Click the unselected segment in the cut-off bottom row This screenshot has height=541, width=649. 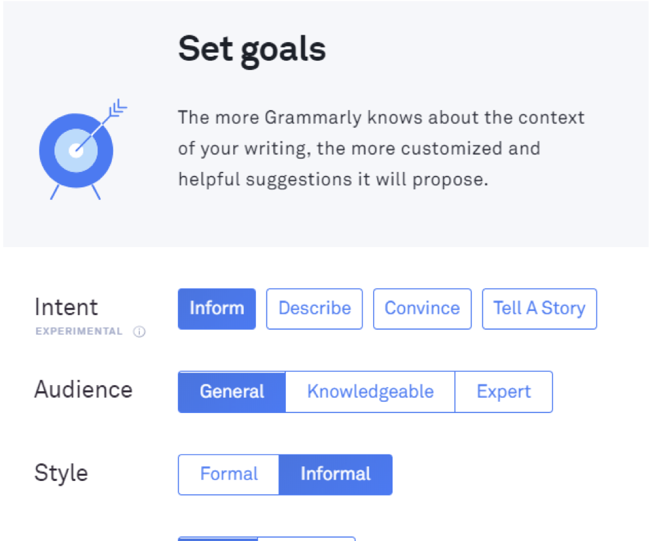click(307, 538)
